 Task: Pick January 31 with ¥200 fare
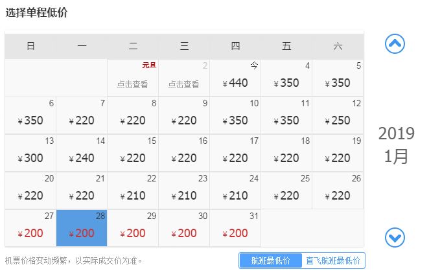235,233
